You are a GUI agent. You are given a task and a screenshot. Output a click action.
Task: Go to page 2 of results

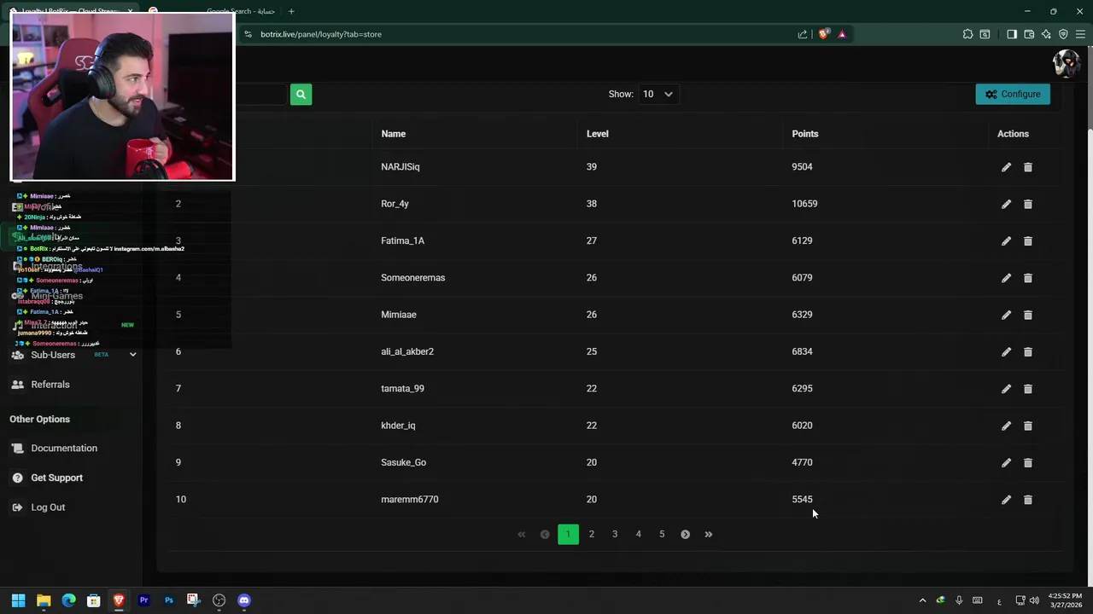[x=591, y=535]
